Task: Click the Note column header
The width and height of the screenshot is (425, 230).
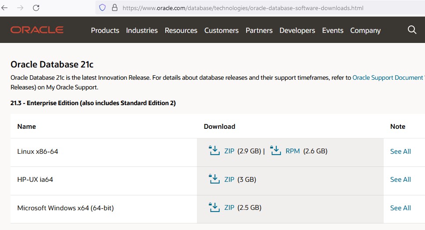Action: click(398, 127)
